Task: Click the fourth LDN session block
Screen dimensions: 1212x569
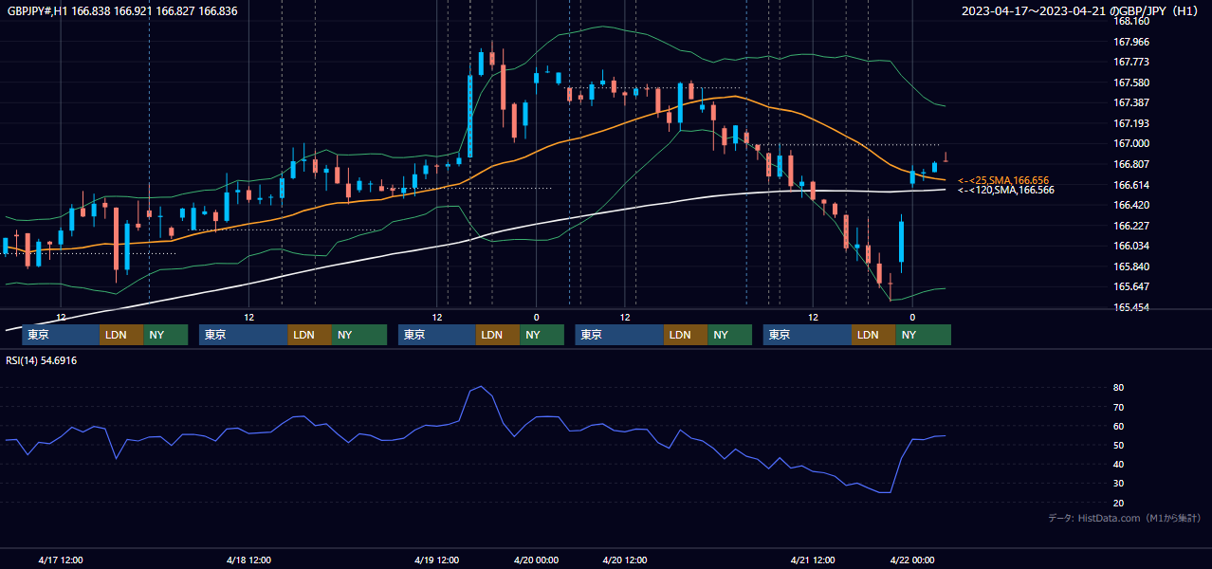Action: 686,335
